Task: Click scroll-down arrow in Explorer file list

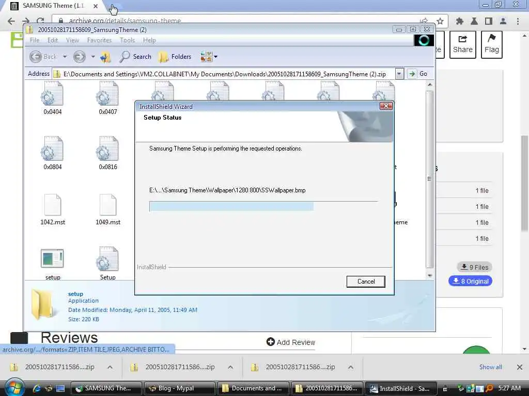Action: click(430, 275)
